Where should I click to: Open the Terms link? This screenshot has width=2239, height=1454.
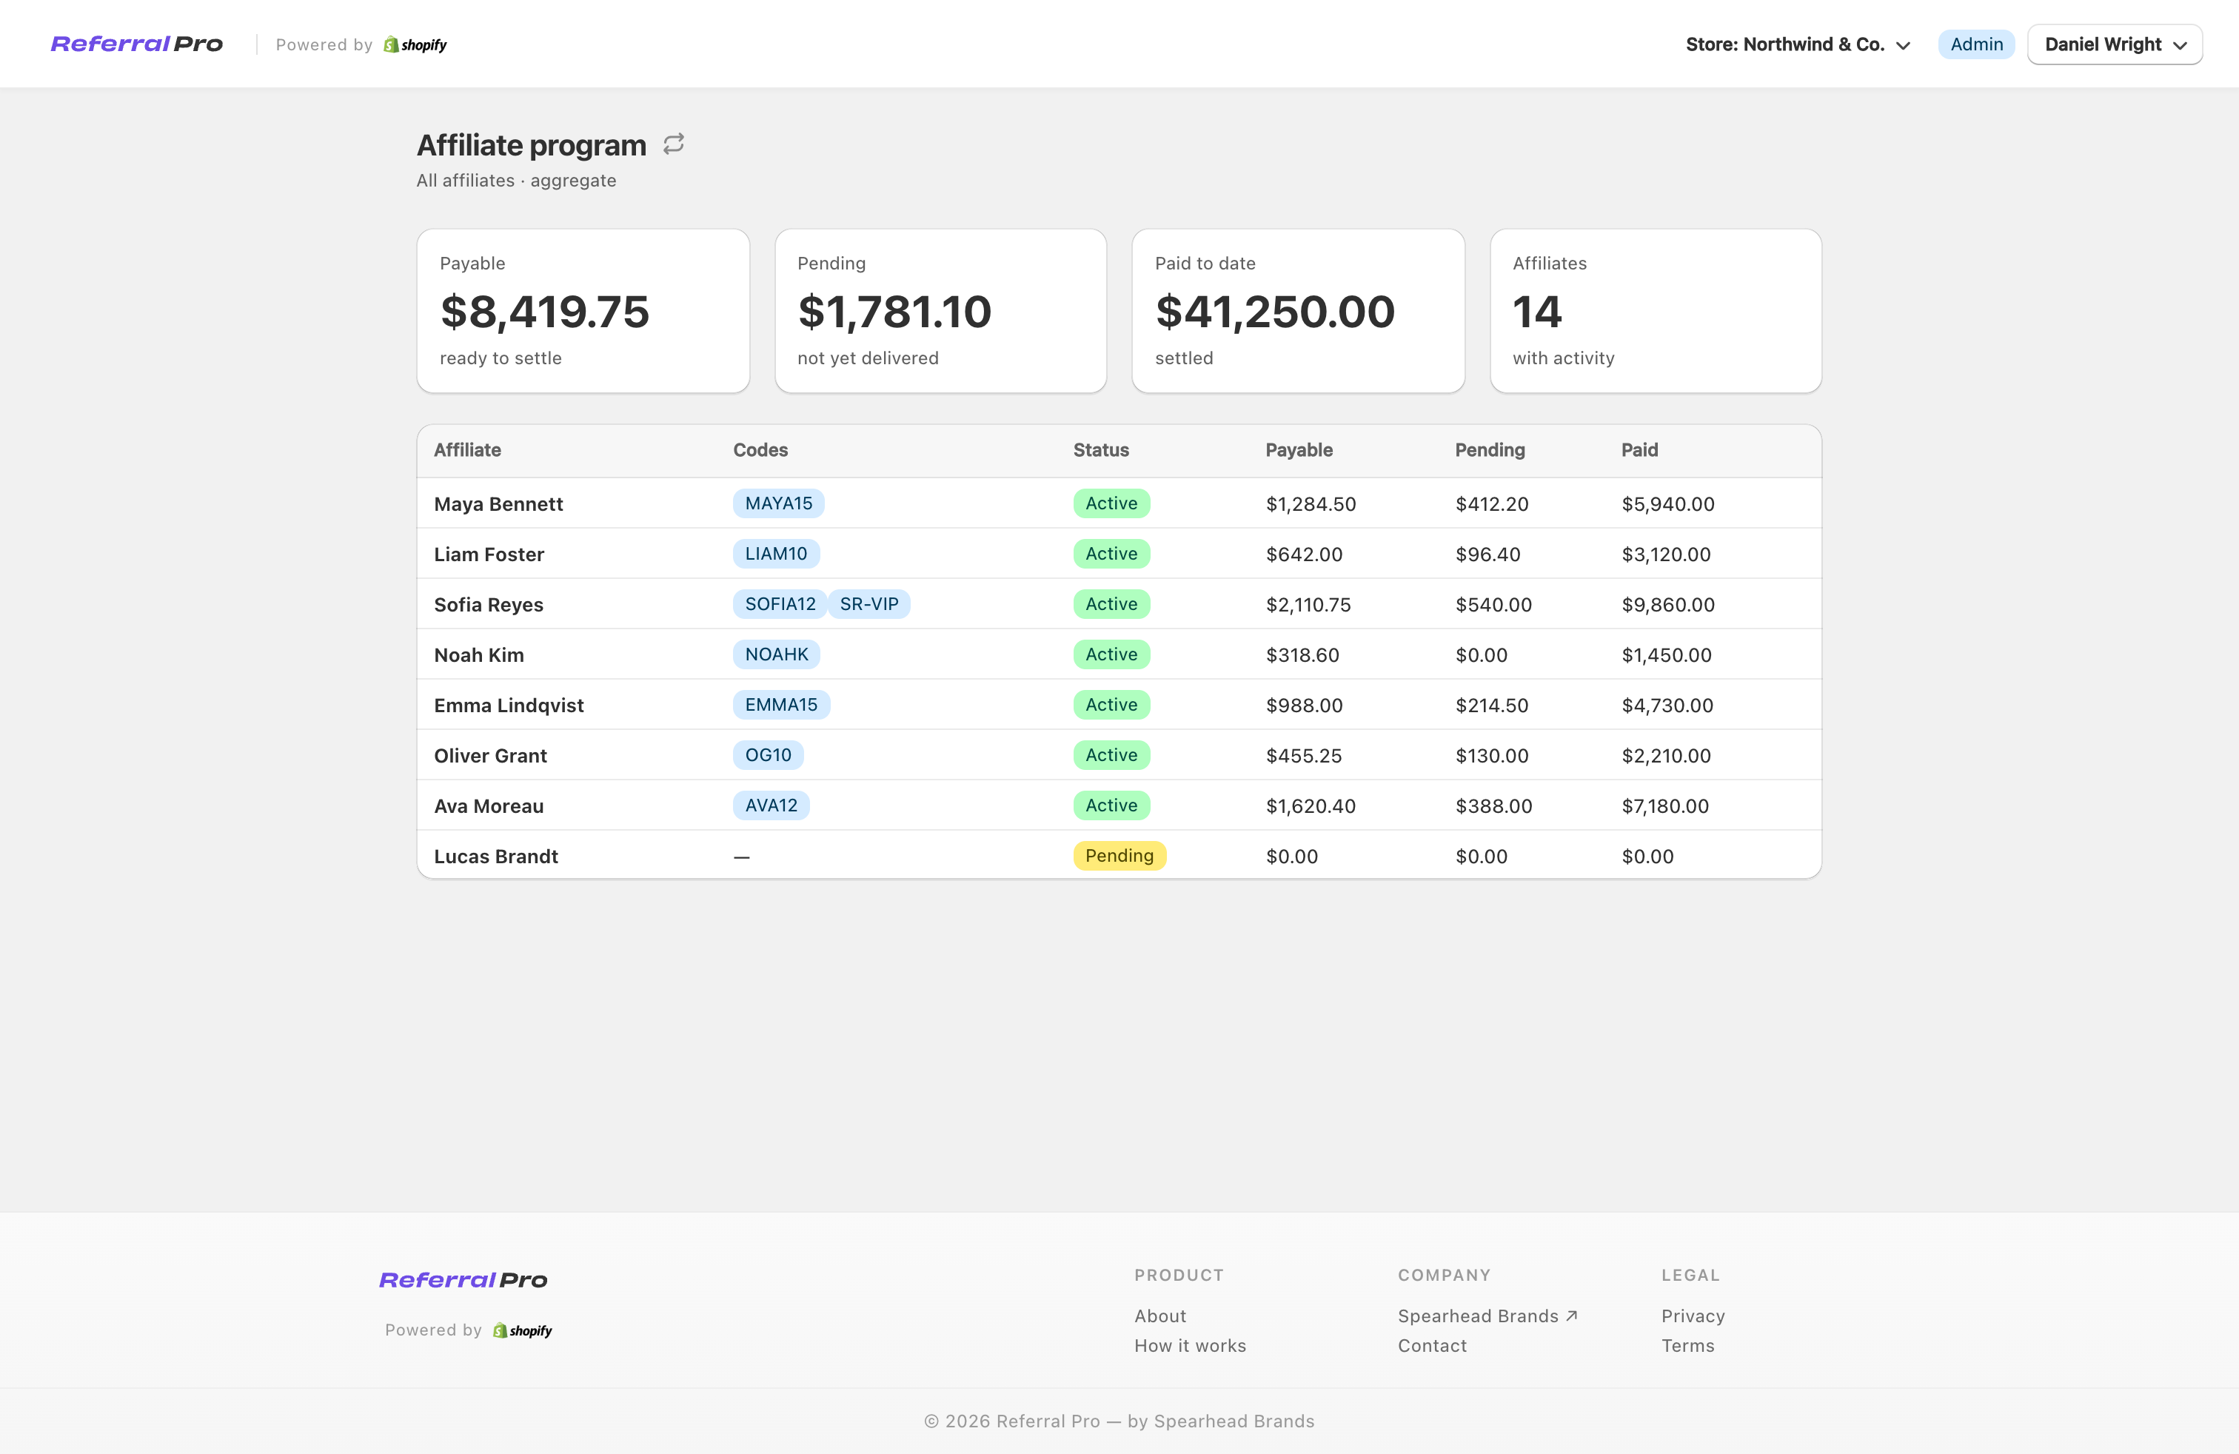(1687, 1346)
